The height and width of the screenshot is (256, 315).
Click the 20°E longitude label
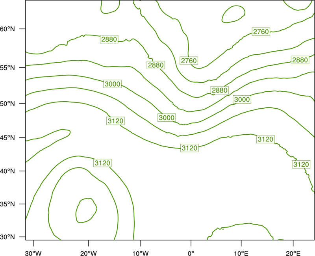[x=293, y=253]
